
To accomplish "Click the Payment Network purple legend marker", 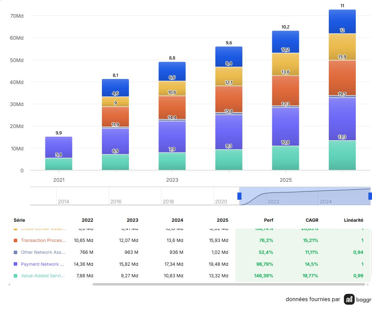I will [x=15, y=264].
